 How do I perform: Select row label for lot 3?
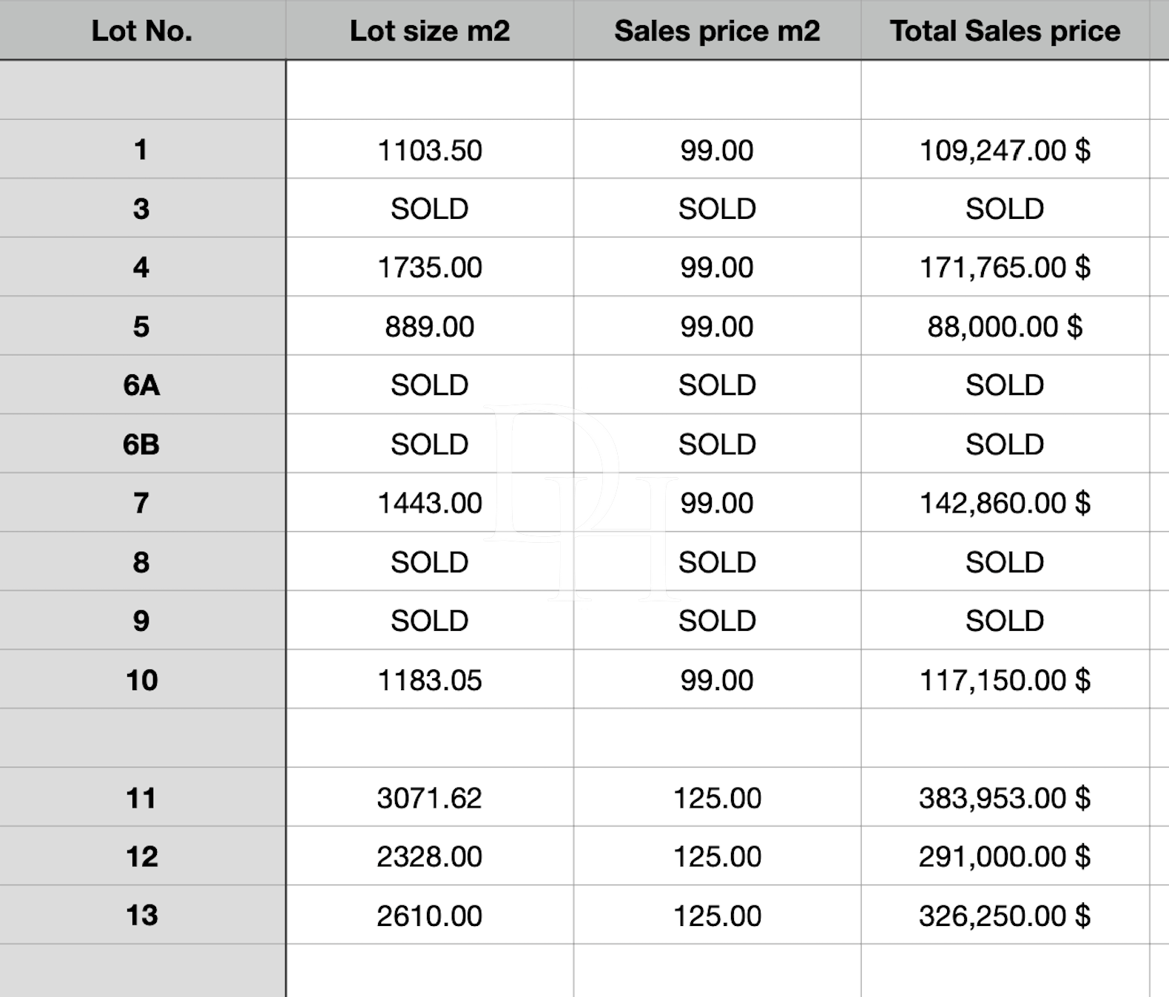pos(141,209)
